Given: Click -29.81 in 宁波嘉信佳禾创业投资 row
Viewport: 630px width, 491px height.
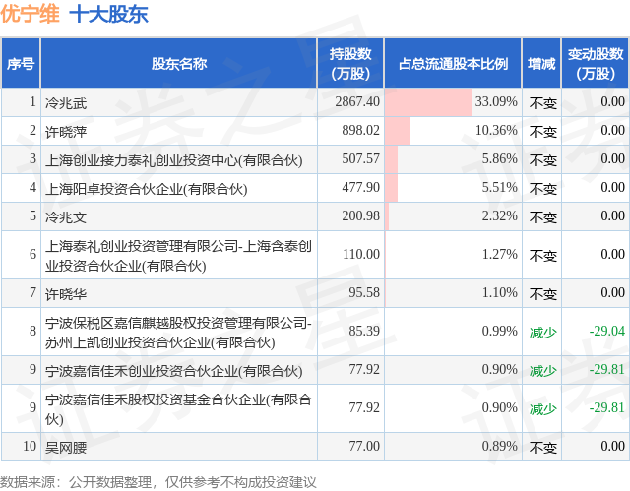Looking at the screenshot, I should 607,369.
